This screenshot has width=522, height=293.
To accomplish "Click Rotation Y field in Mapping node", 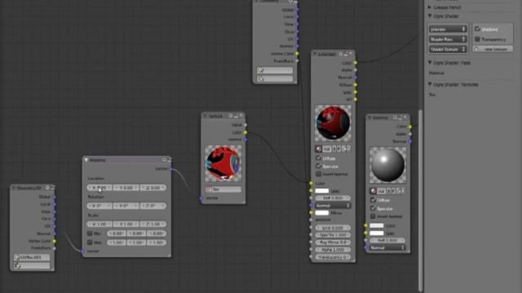I will point(126,206).
